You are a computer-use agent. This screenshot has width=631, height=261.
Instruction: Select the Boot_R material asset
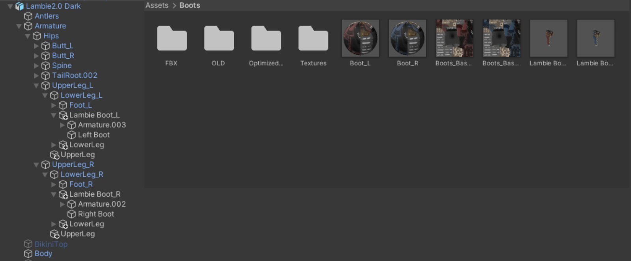coord(407,38)
